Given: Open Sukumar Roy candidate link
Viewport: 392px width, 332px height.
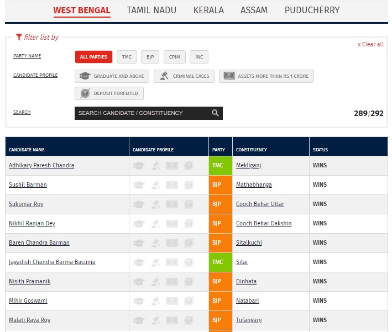Looking at the screenshot, I should pyautogui.click(x=26, y=204).
